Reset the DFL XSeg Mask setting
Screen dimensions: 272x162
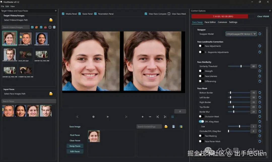pyautogui.click(x=260, y=122)
